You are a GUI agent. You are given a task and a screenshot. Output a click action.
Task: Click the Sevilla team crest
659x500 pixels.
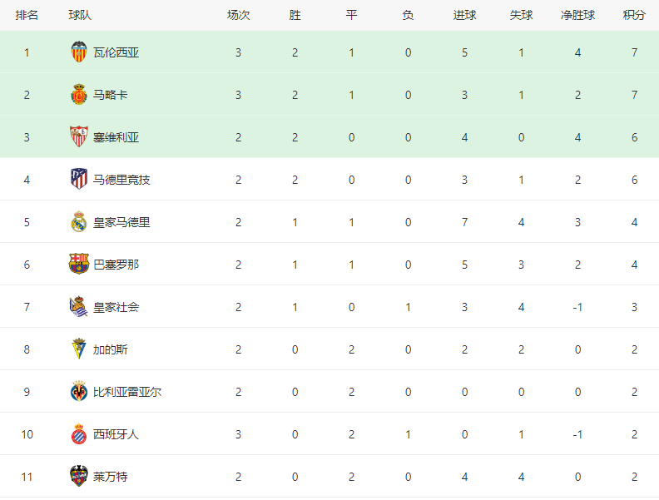(x=78, y=136)
